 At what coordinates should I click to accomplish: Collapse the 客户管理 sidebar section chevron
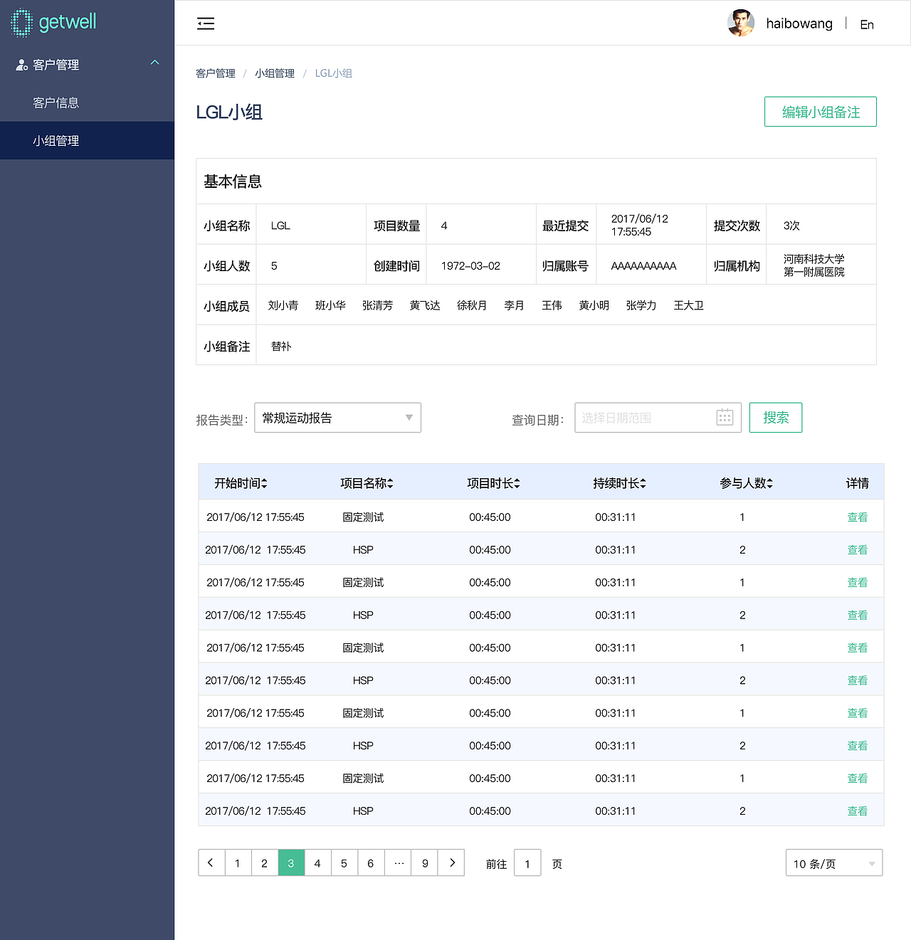(x=154, y=63)
